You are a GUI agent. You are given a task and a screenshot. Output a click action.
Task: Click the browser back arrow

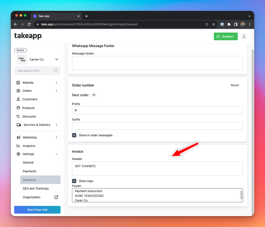tap(15, 24)
